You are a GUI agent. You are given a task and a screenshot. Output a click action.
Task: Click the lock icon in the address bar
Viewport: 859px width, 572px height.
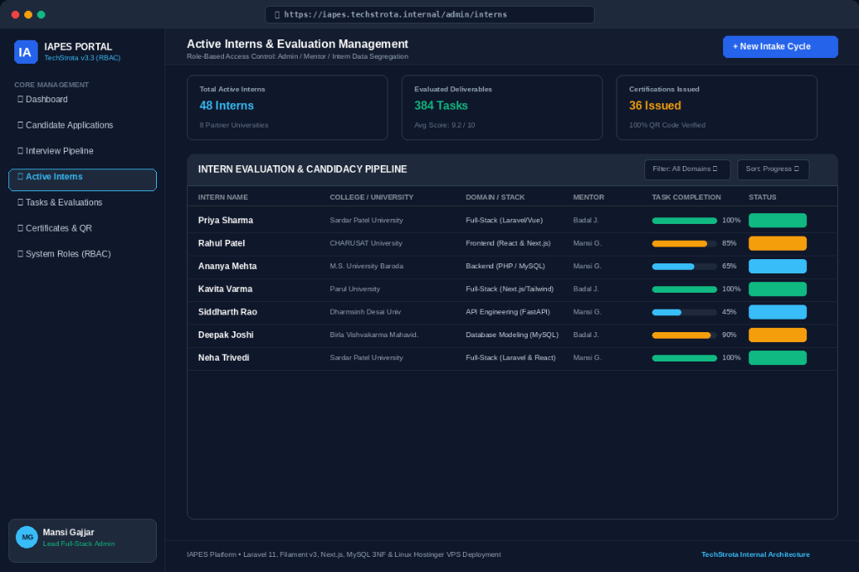coord(277,15)
